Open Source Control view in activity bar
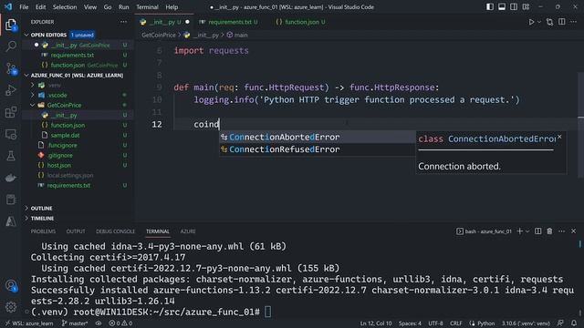This screenshot has width=584, height=328. click(11, 68)
